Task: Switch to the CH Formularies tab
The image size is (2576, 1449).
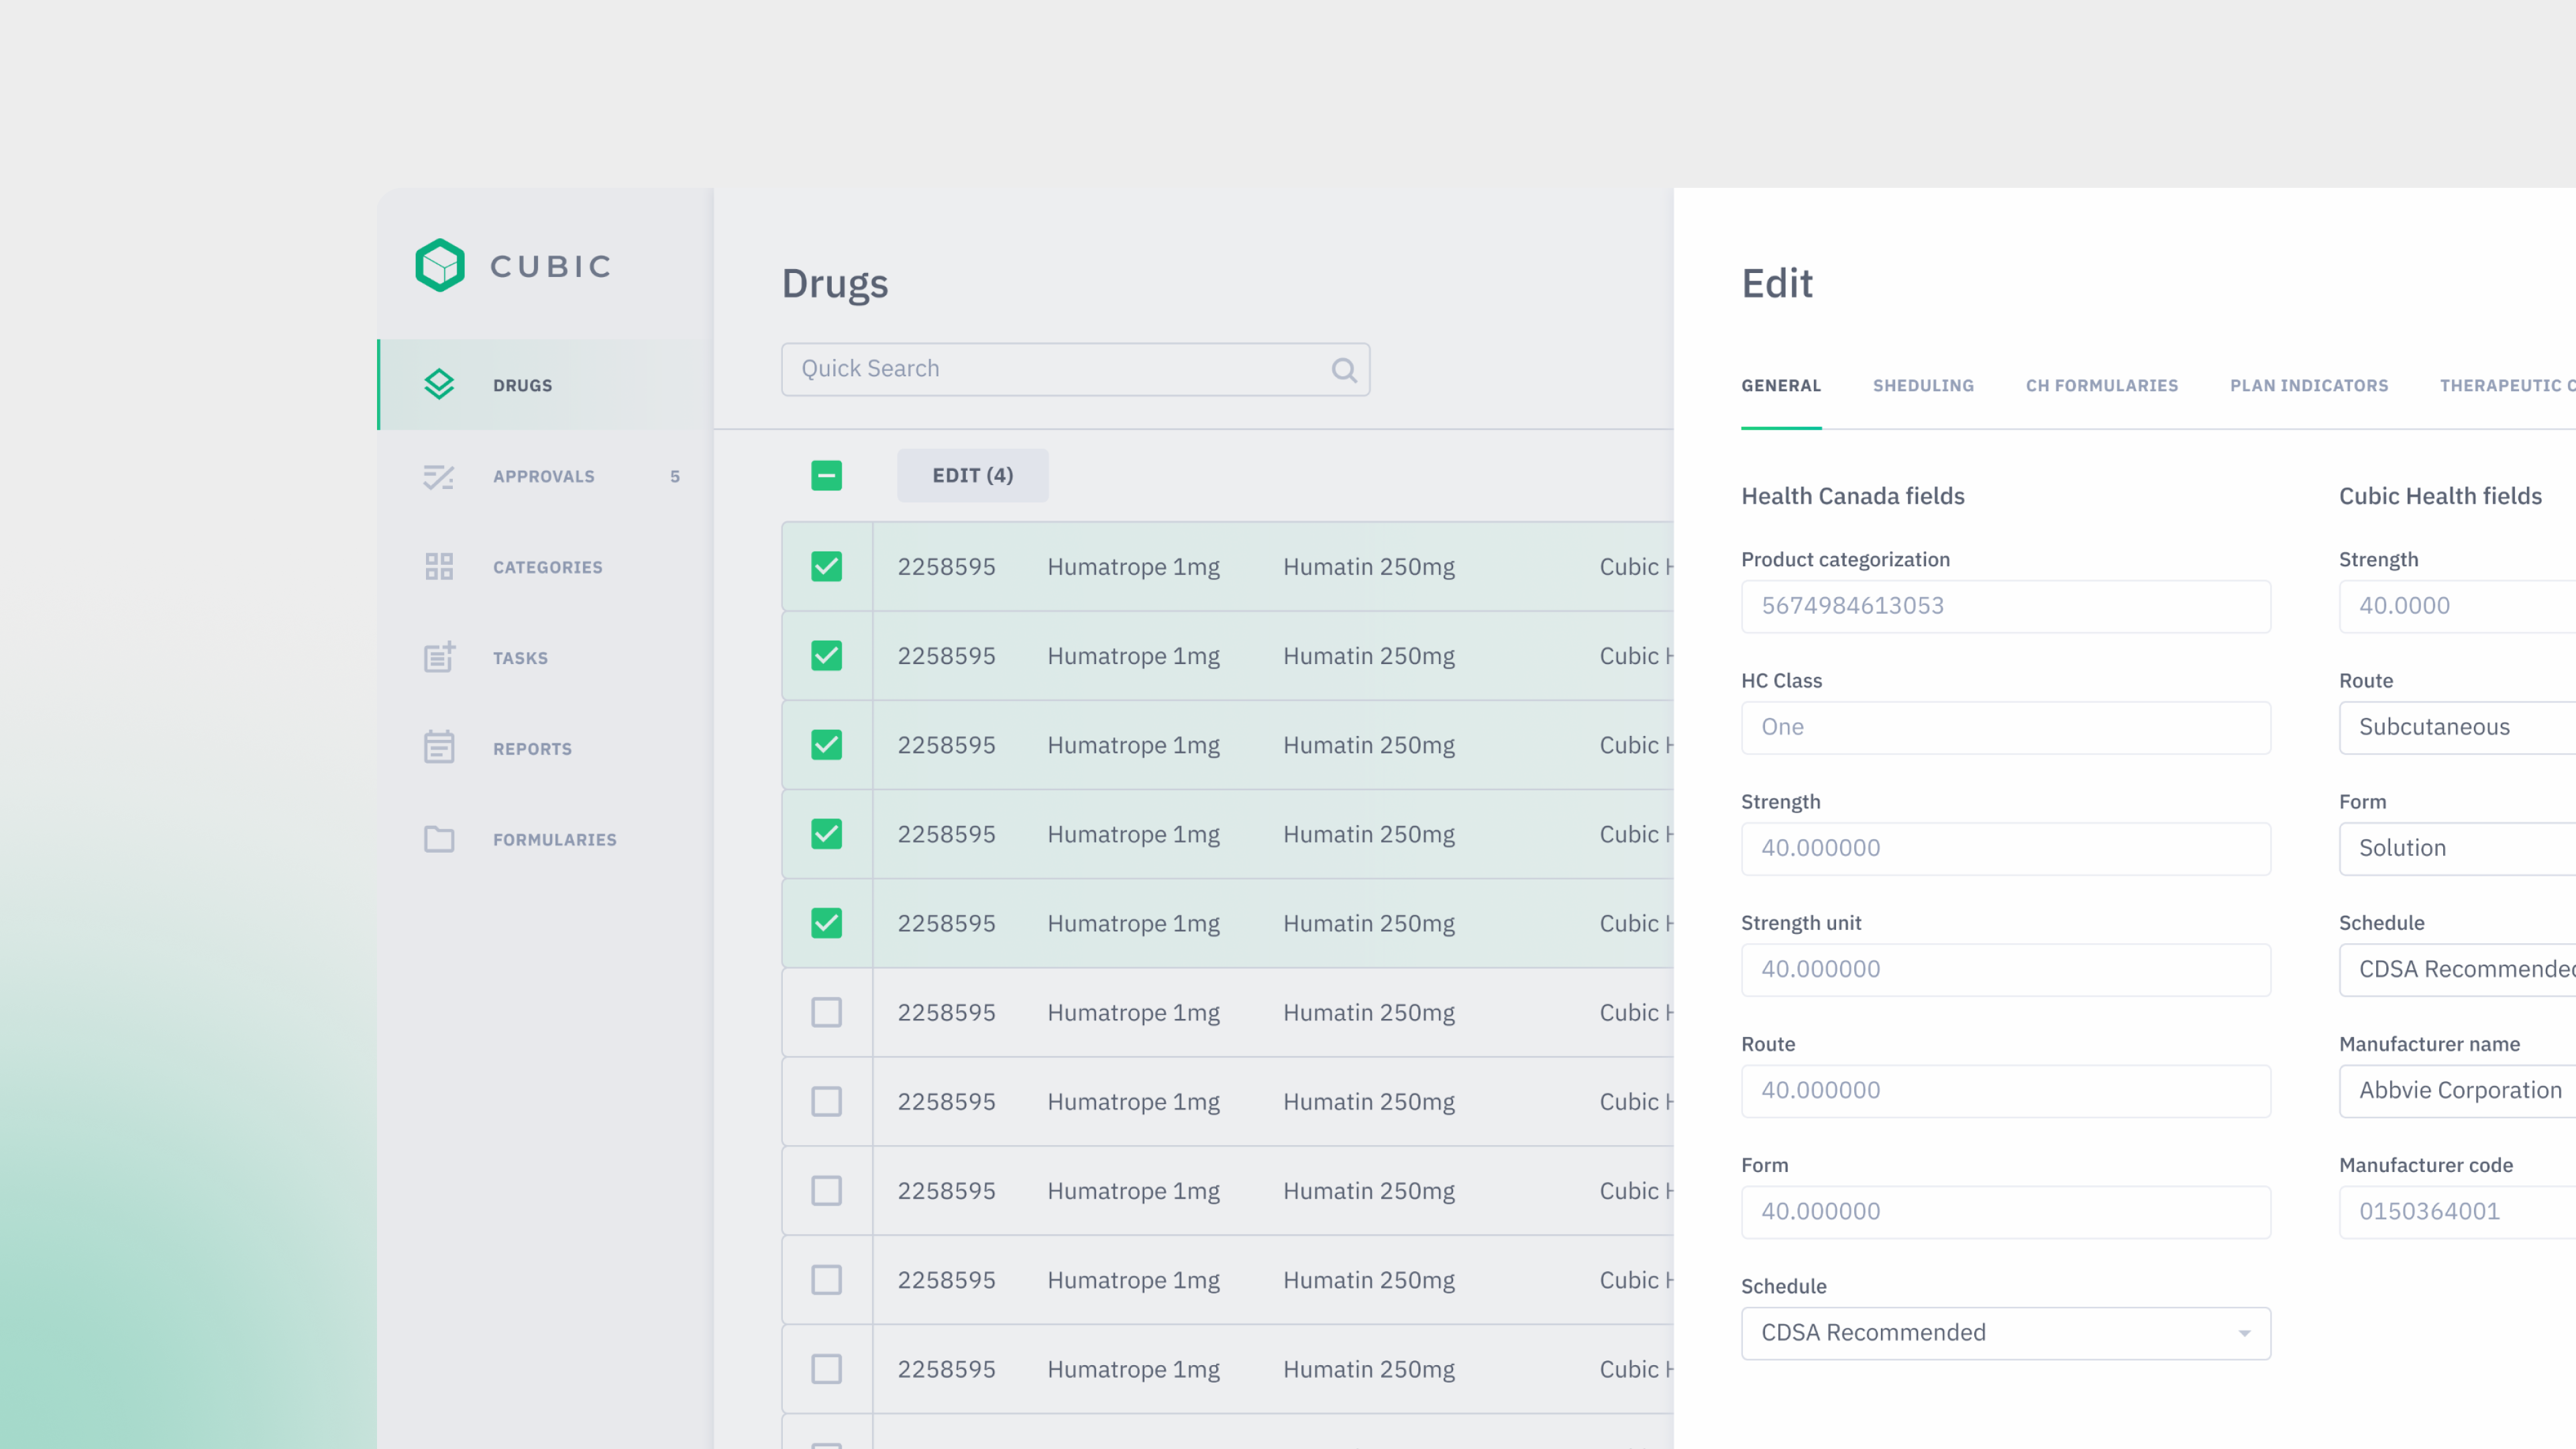Action: [x=2101, y=386]
